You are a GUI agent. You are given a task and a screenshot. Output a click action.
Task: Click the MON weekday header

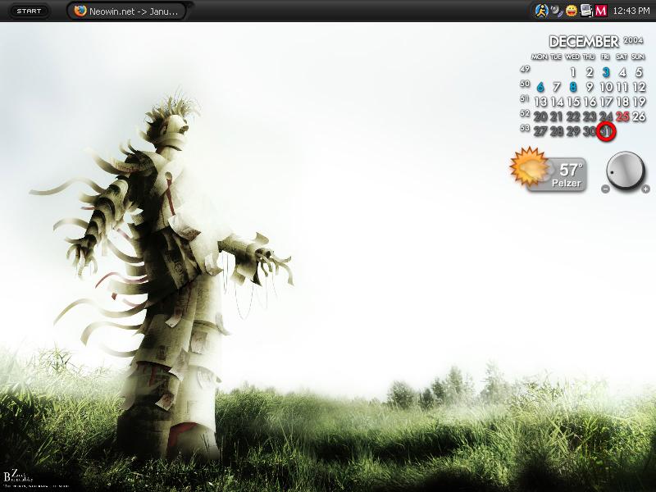[x=540, y=57]
